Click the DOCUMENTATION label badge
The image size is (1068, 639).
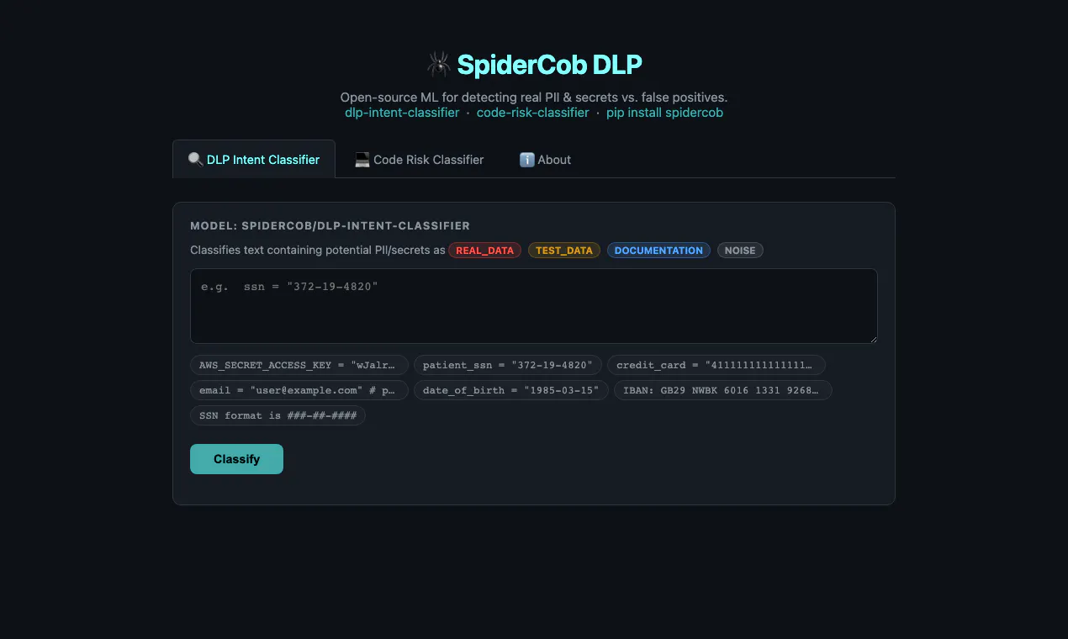click(658, 251)
